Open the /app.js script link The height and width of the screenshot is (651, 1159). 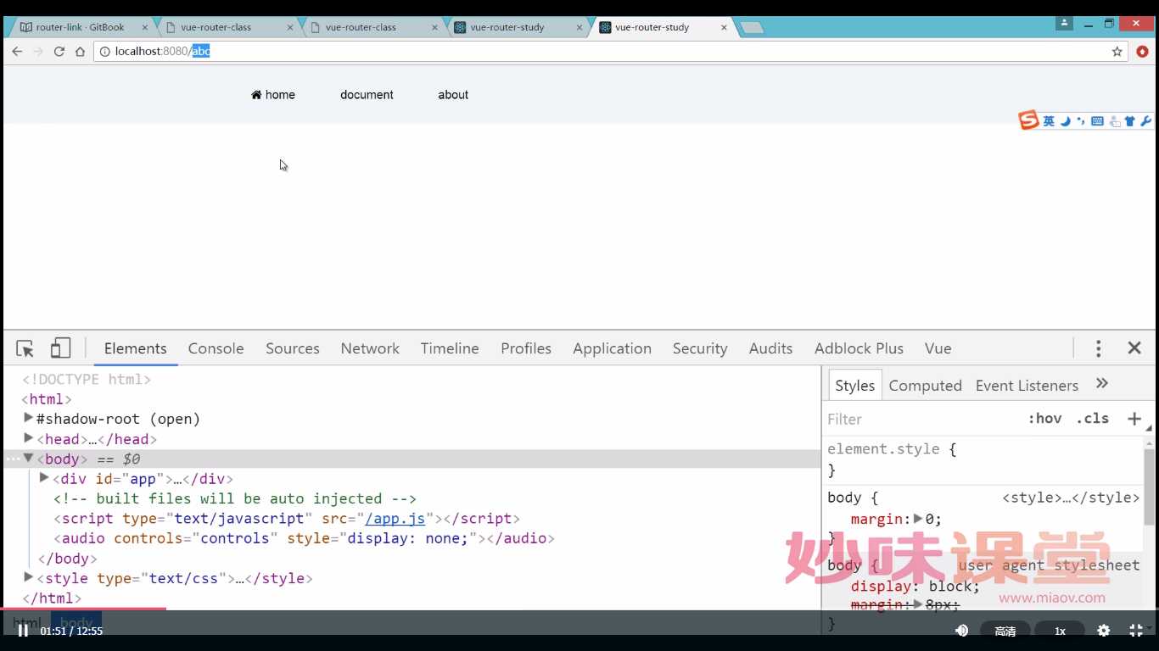point(395,518)
